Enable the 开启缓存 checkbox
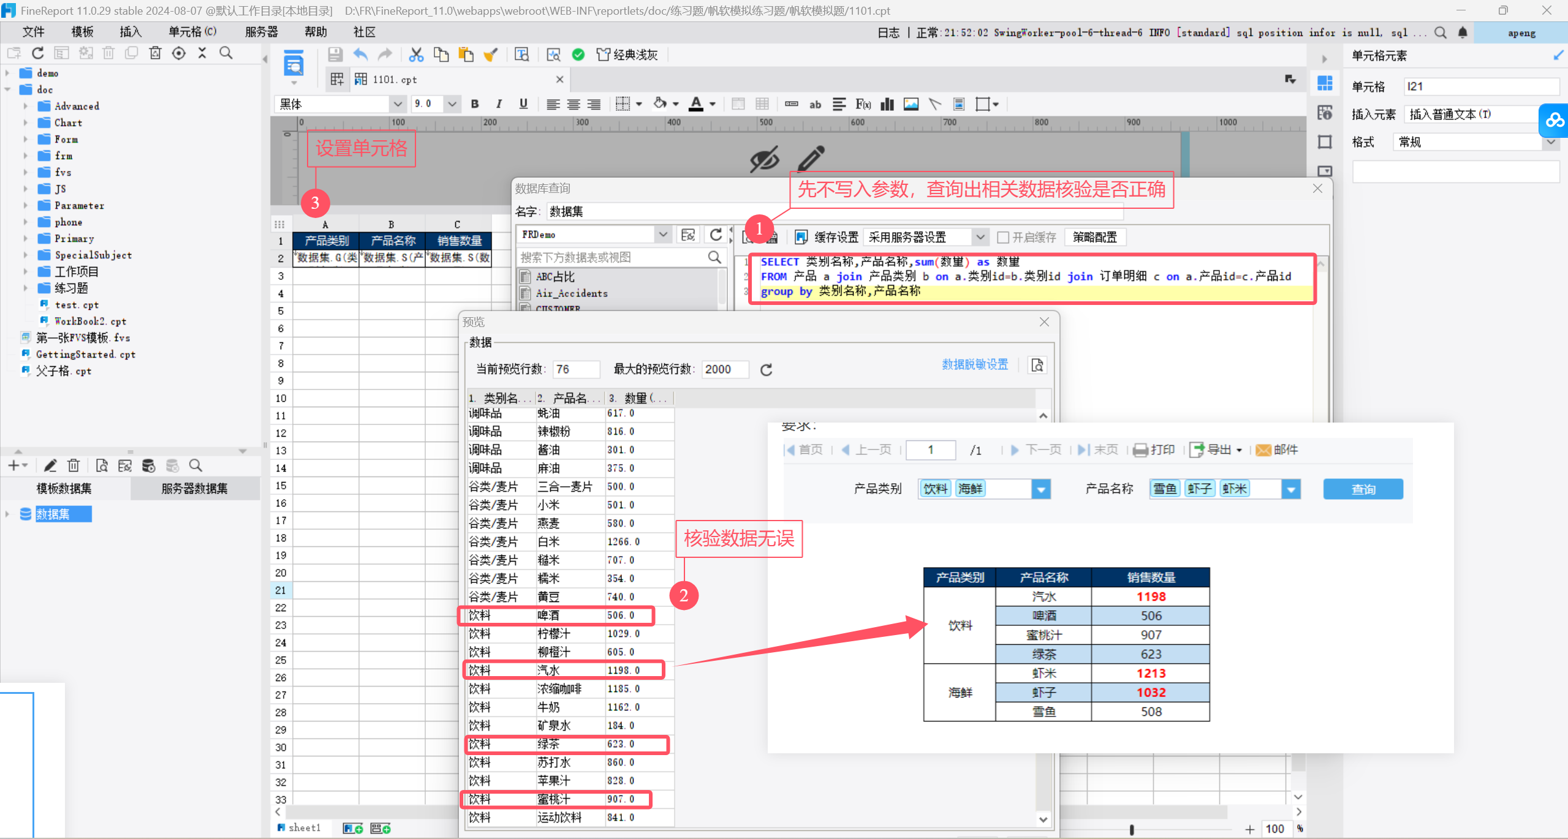This screenshot has width=1568, height=839. [x=1002, y=237]
